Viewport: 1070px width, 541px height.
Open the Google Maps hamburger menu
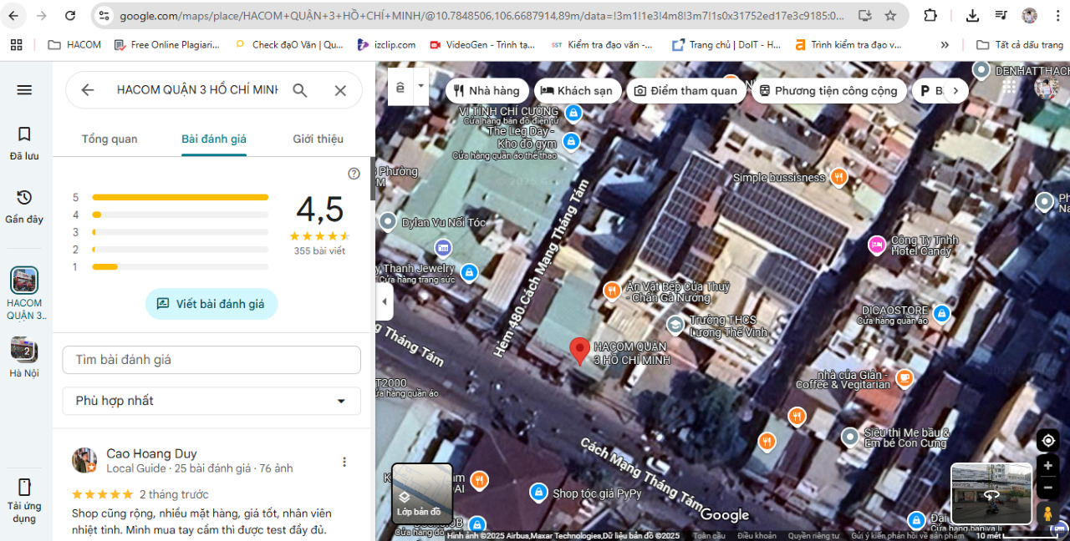[24, 90]
